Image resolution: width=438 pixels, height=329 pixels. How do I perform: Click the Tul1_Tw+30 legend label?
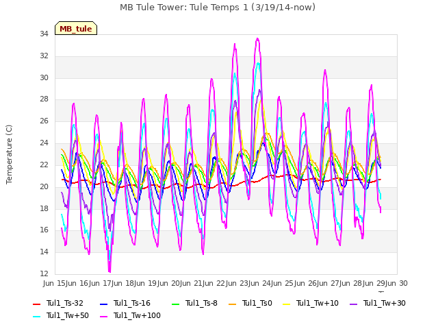tap(385, 303)
